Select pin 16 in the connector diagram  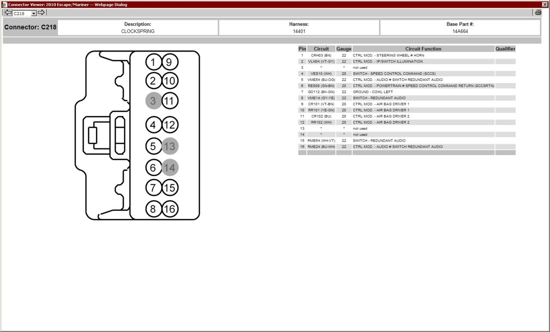170,209
